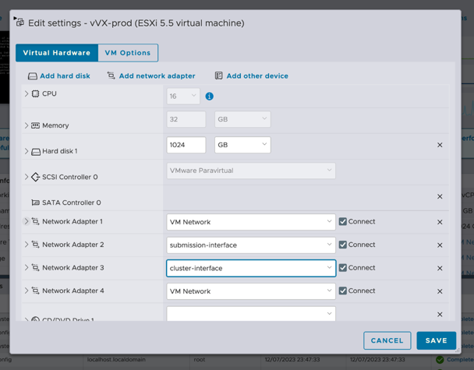Open the CPU count dropdown
The width and height of the screenshot is (474, 370).
(183, 96)
